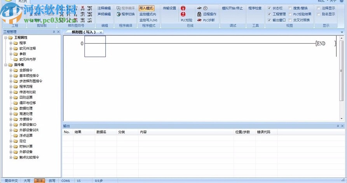Close the 梯形图(写入) tab

(101, 32)
